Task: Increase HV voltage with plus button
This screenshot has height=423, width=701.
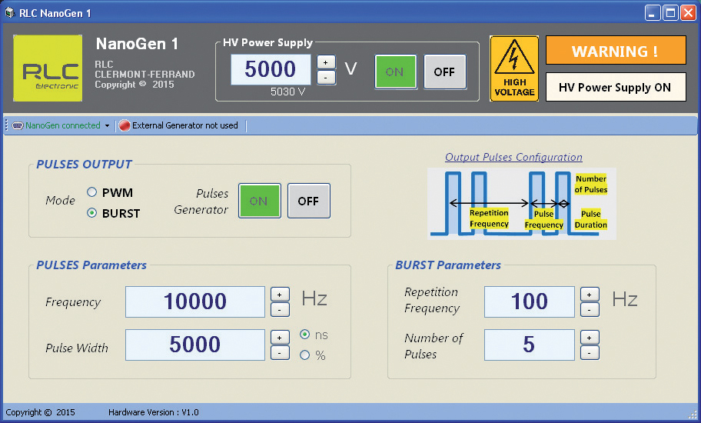Action: pyautogui.click(x=326, y=62)
